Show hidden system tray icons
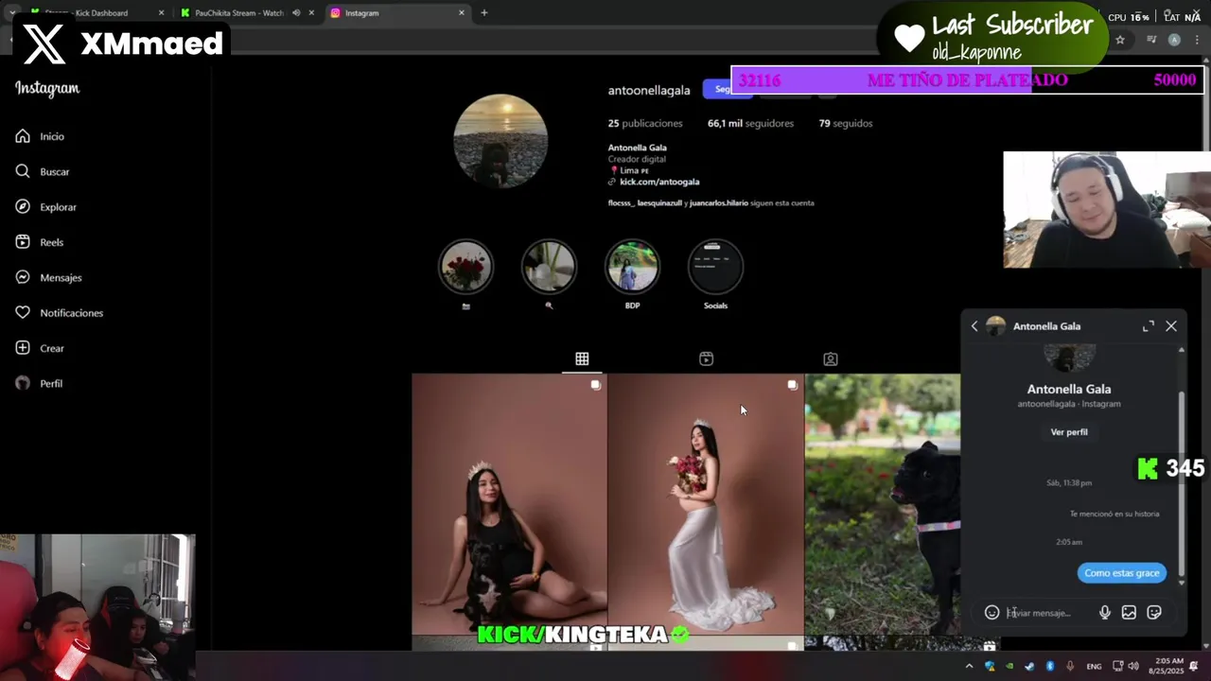The height and width of the screenshot is (681, 1211). pos(969,667)
